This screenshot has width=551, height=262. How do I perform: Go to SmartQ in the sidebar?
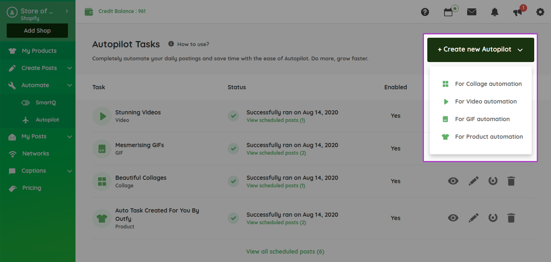[46, 102]
